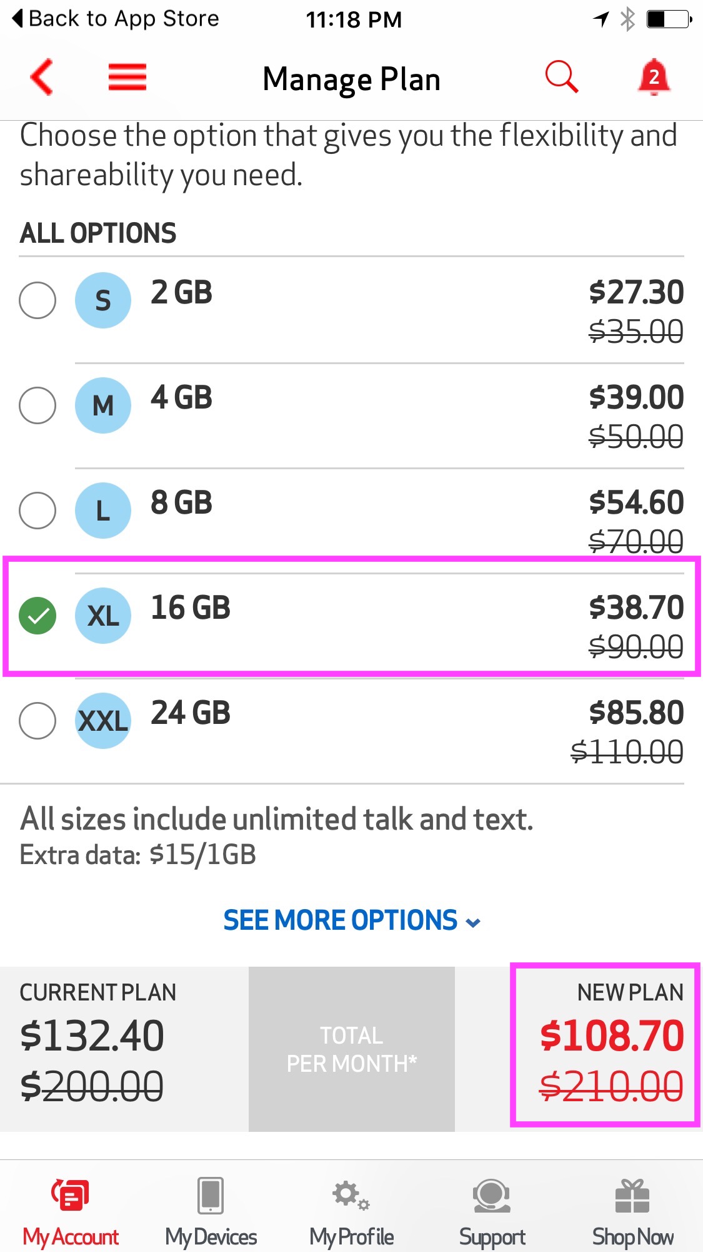Choose the 24 GB plan radio button
Image resolution: width=703 pixels, height=1252 pixels.
(x=37, y=721)
